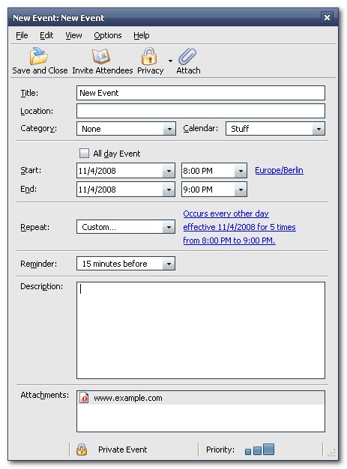Viewport: 347px width, 469px height.
Task: Open the start time 8:00 PM dropdown
Action: point(241,171)
